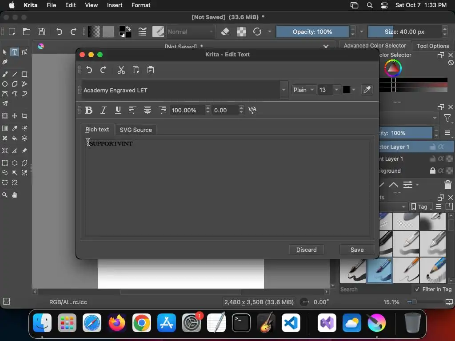The image size is (455, 341).
Task: Select the Pan hand tool
Action: pyautogui.click(x=15, y=195)
